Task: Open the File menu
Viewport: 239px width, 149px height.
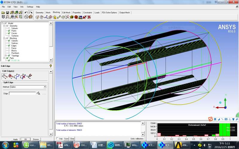Action: (3, 7)
